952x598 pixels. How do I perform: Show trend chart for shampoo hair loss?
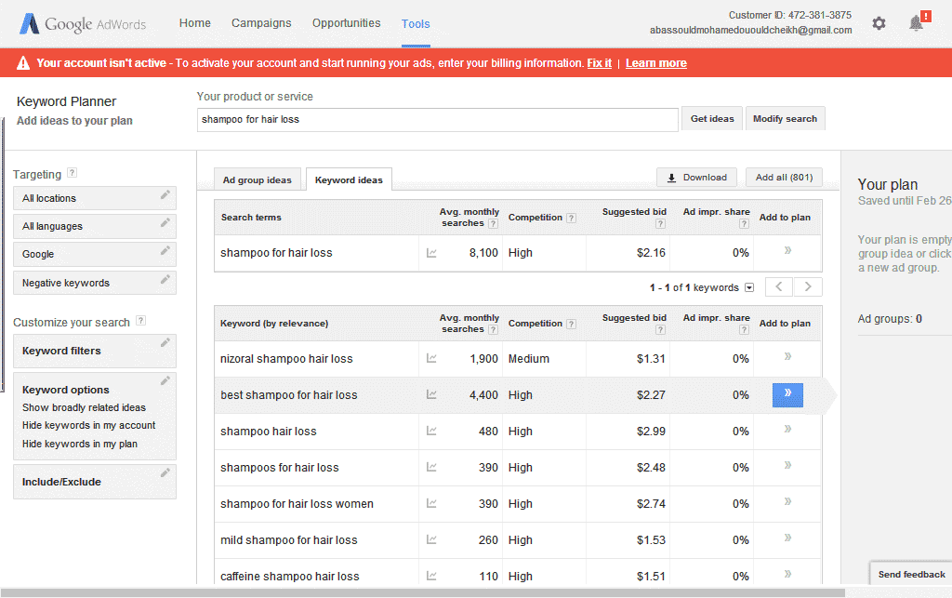[x=431, y=431]
